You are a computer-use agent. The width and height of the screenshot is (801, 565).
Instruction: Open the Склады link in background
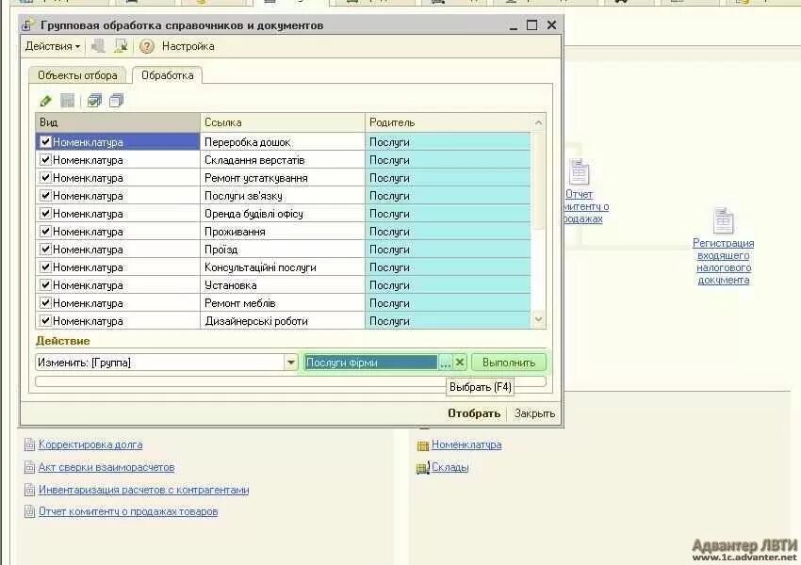point(450,467)
